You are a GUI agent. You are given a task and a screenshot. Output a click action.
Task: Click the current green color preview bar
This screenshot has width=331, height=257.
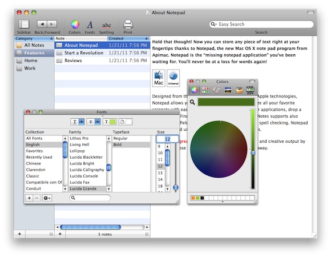tap(226, 102)
